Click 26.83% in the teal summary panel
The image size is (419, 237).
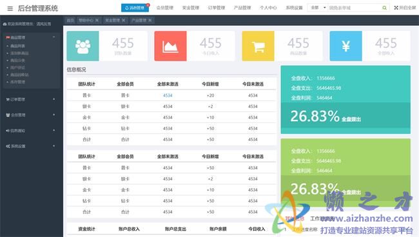tap(315, 117)
